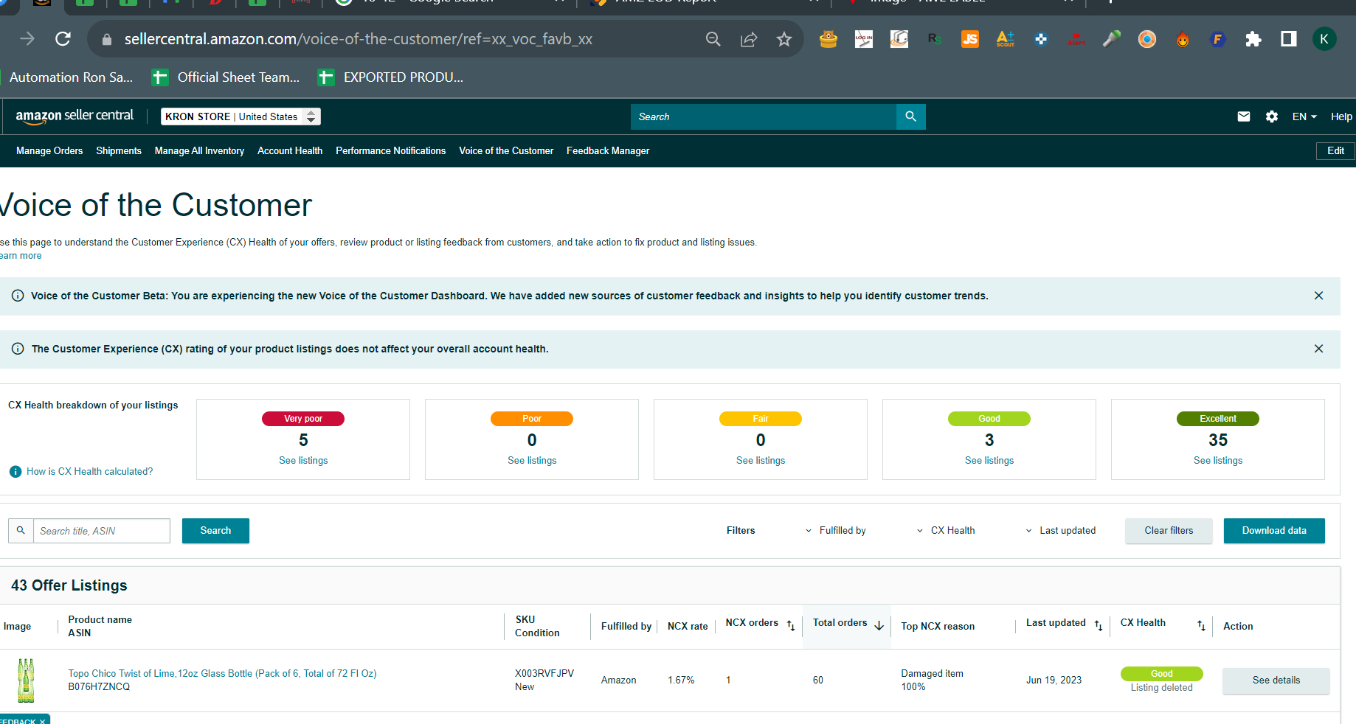Click the Damaged item top NCX reason cell
Screen dimensions: 1356x724
(x=932, y=680)
